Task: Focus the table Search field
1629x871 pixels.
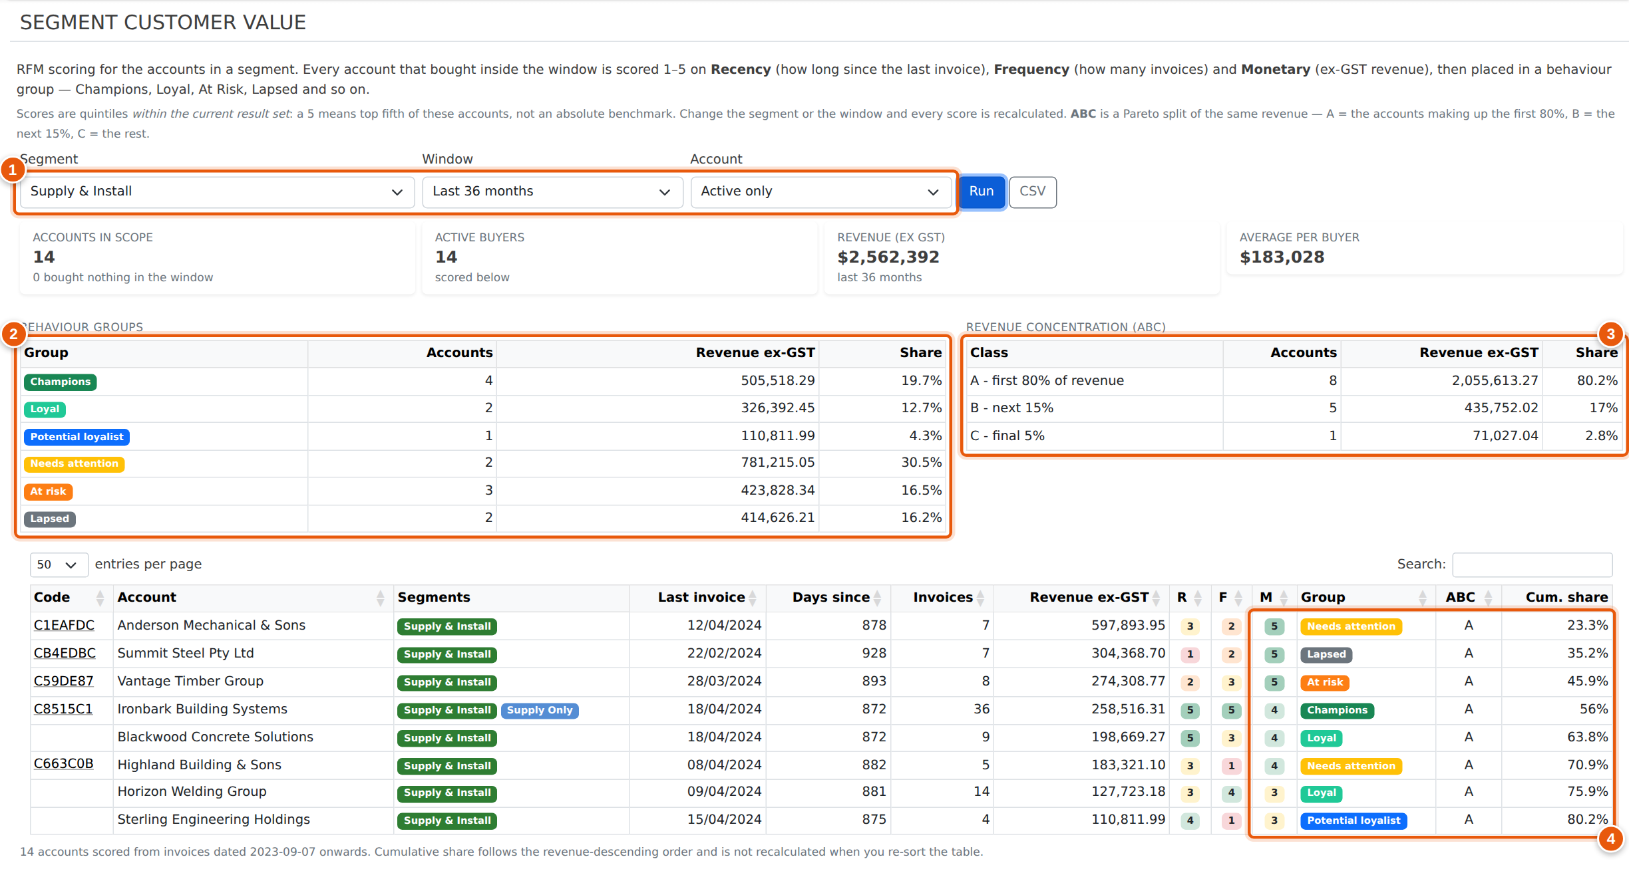Action: (x=1532, y=564)
